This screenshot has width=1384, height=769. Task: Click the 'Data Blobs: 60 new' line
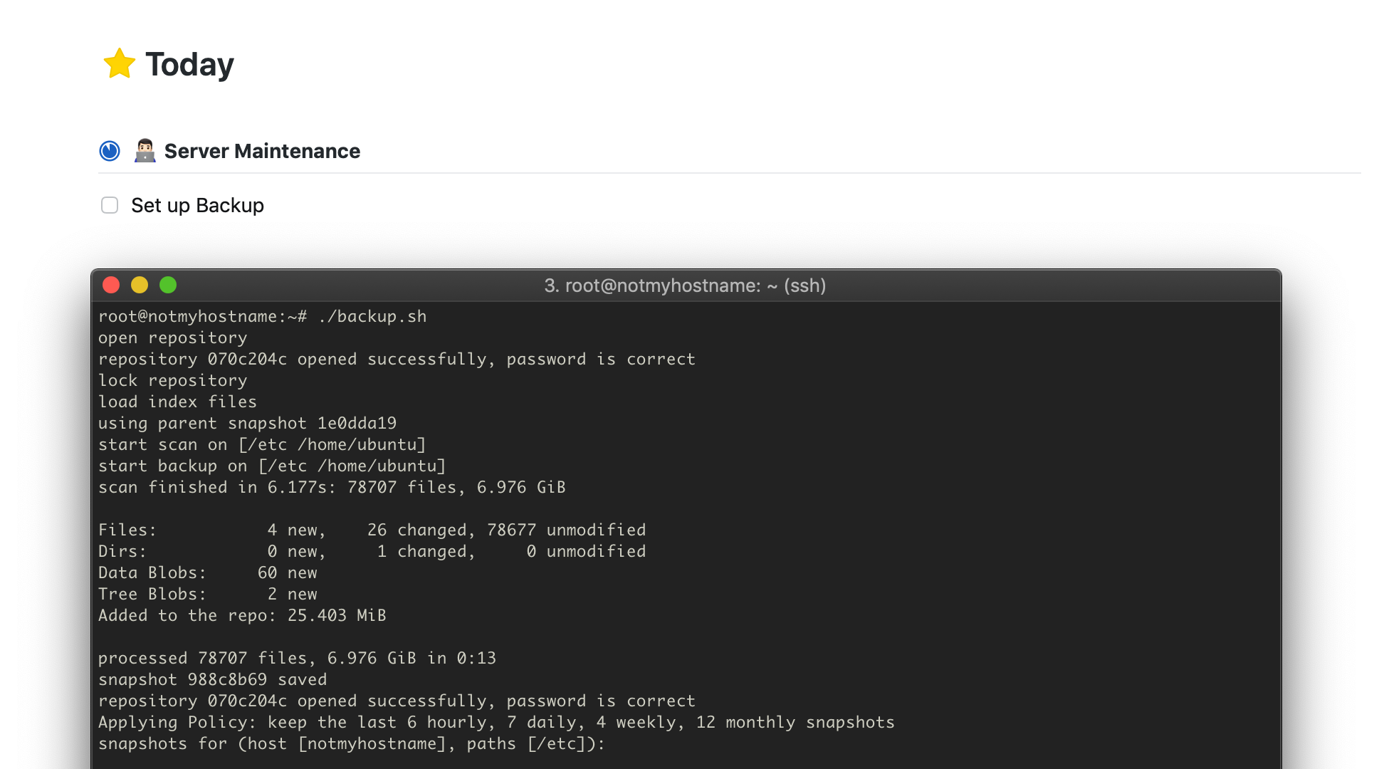click(207, 573)
